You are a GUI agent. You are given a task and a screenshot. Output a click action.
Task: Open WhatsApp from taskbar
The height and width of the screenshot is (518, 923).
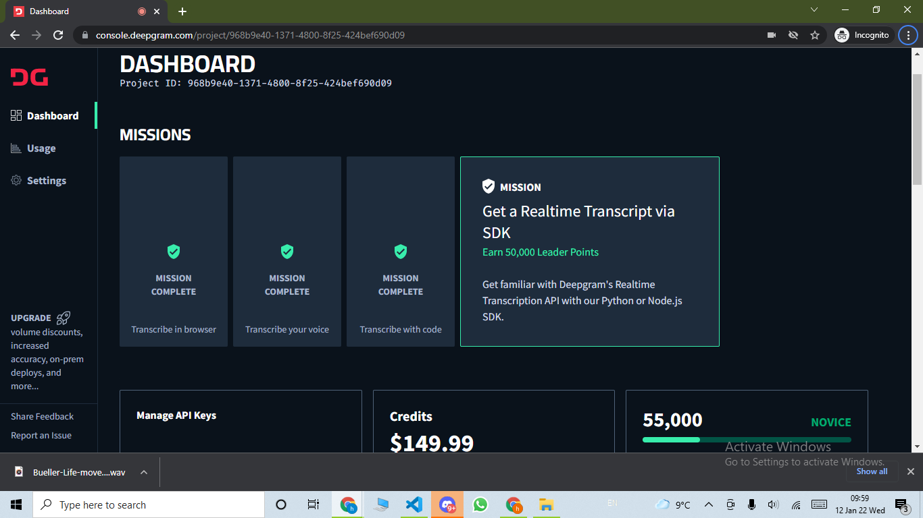(480, 505)
